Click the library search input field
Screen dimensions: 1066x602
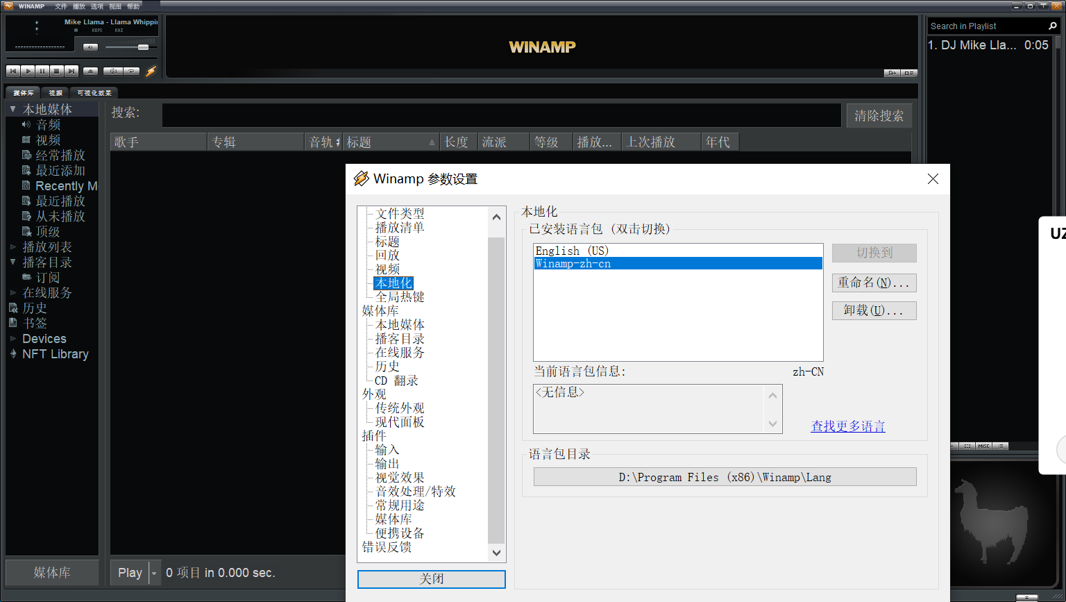pyautogui.click(x=501, y=115)
